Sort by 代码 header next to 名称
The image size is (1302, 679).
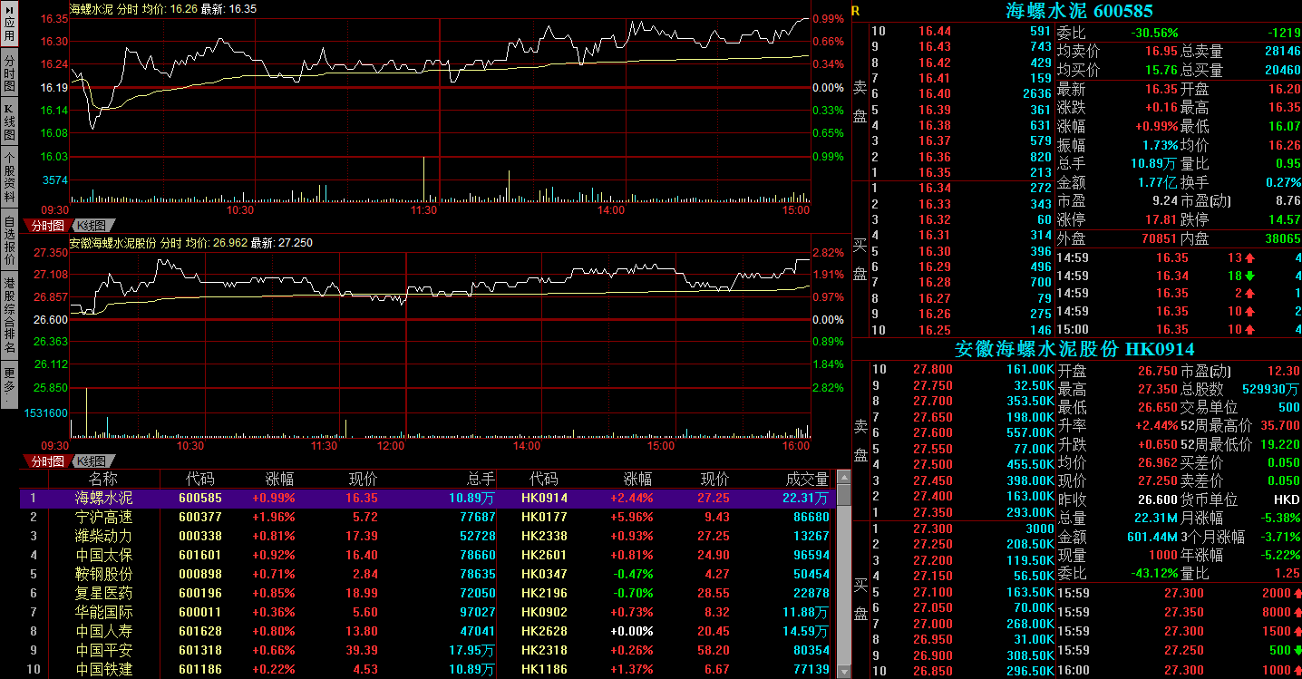(x=200, y=479)
